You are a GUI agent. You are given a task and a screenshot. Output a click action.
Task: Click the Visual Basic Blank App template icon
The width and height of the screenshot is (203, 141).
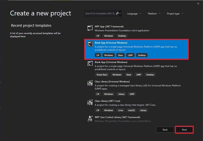[x=90, y=63]
